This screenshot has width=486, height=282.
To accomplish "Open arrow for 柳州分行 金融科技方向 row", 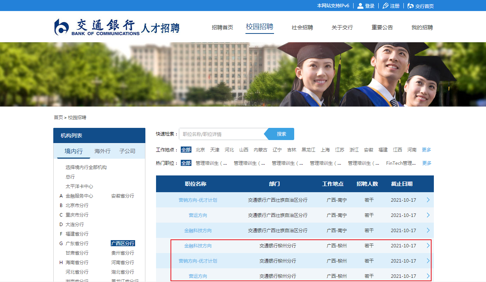I will coord(428,245).
